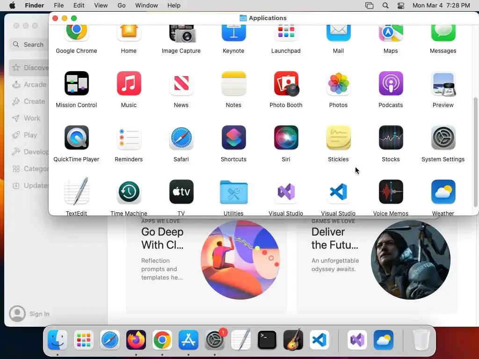Select Image Capture application icon
This screenshot has width=479, height=359.
pos(182,34)
